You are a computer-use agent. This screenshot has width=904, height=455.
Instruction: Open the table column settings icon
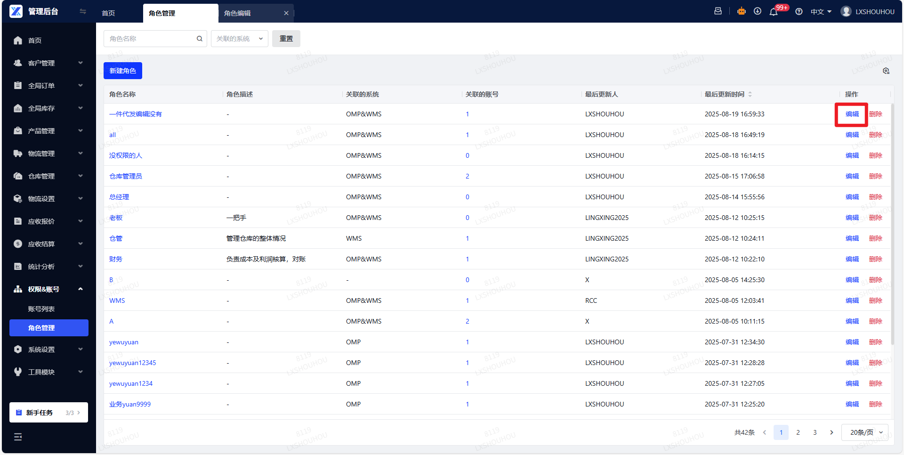click(x=886, y=71)
